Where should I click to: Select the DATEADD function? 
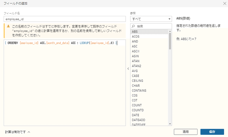(149, 120)
